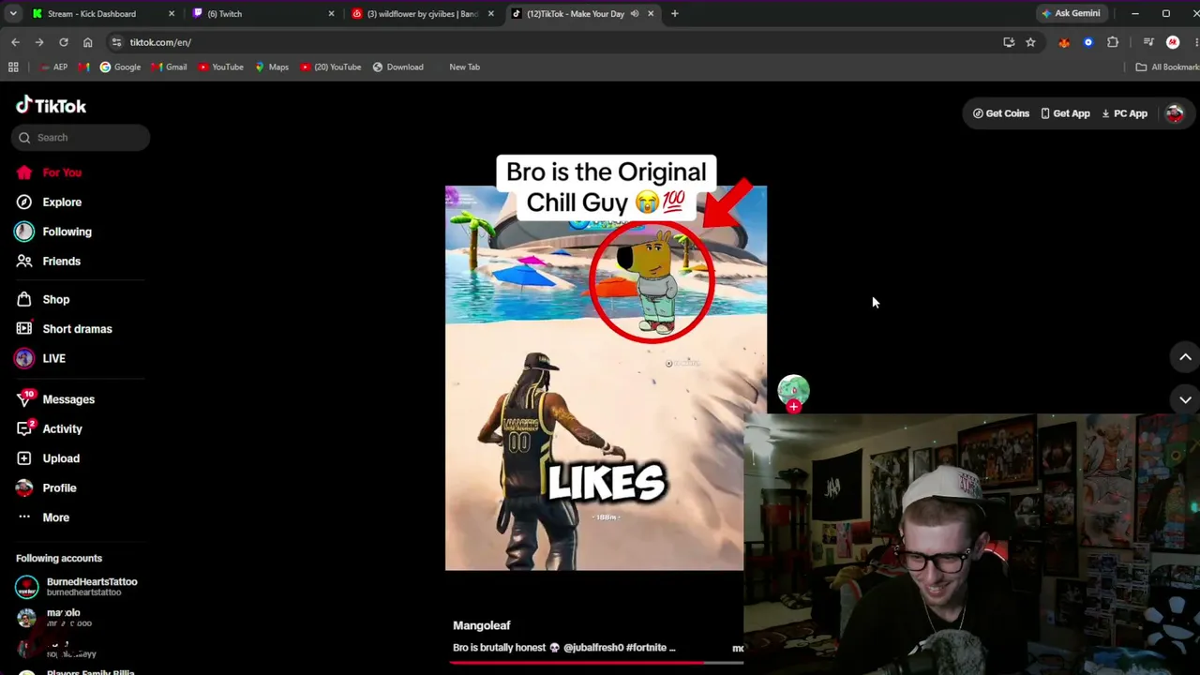This screenshot has height=675, width=1200.
Task: Bookmark this page with the star icon
Action: [x=1030, y=42]
